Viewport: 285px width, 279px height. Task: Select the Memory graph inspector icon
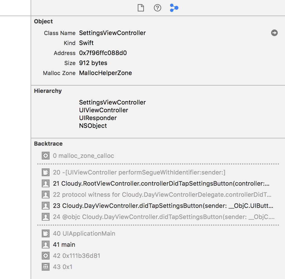174,8
